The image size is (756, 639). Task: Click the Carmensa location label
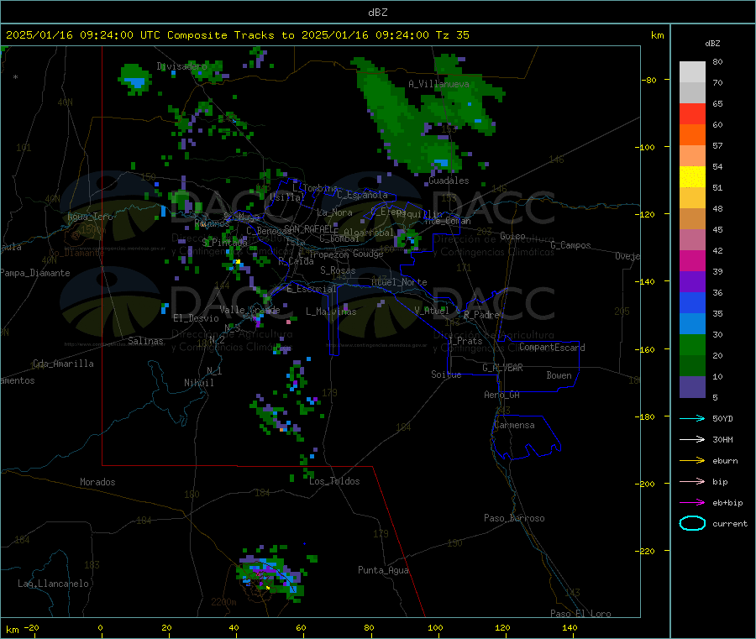coord(514,425)
